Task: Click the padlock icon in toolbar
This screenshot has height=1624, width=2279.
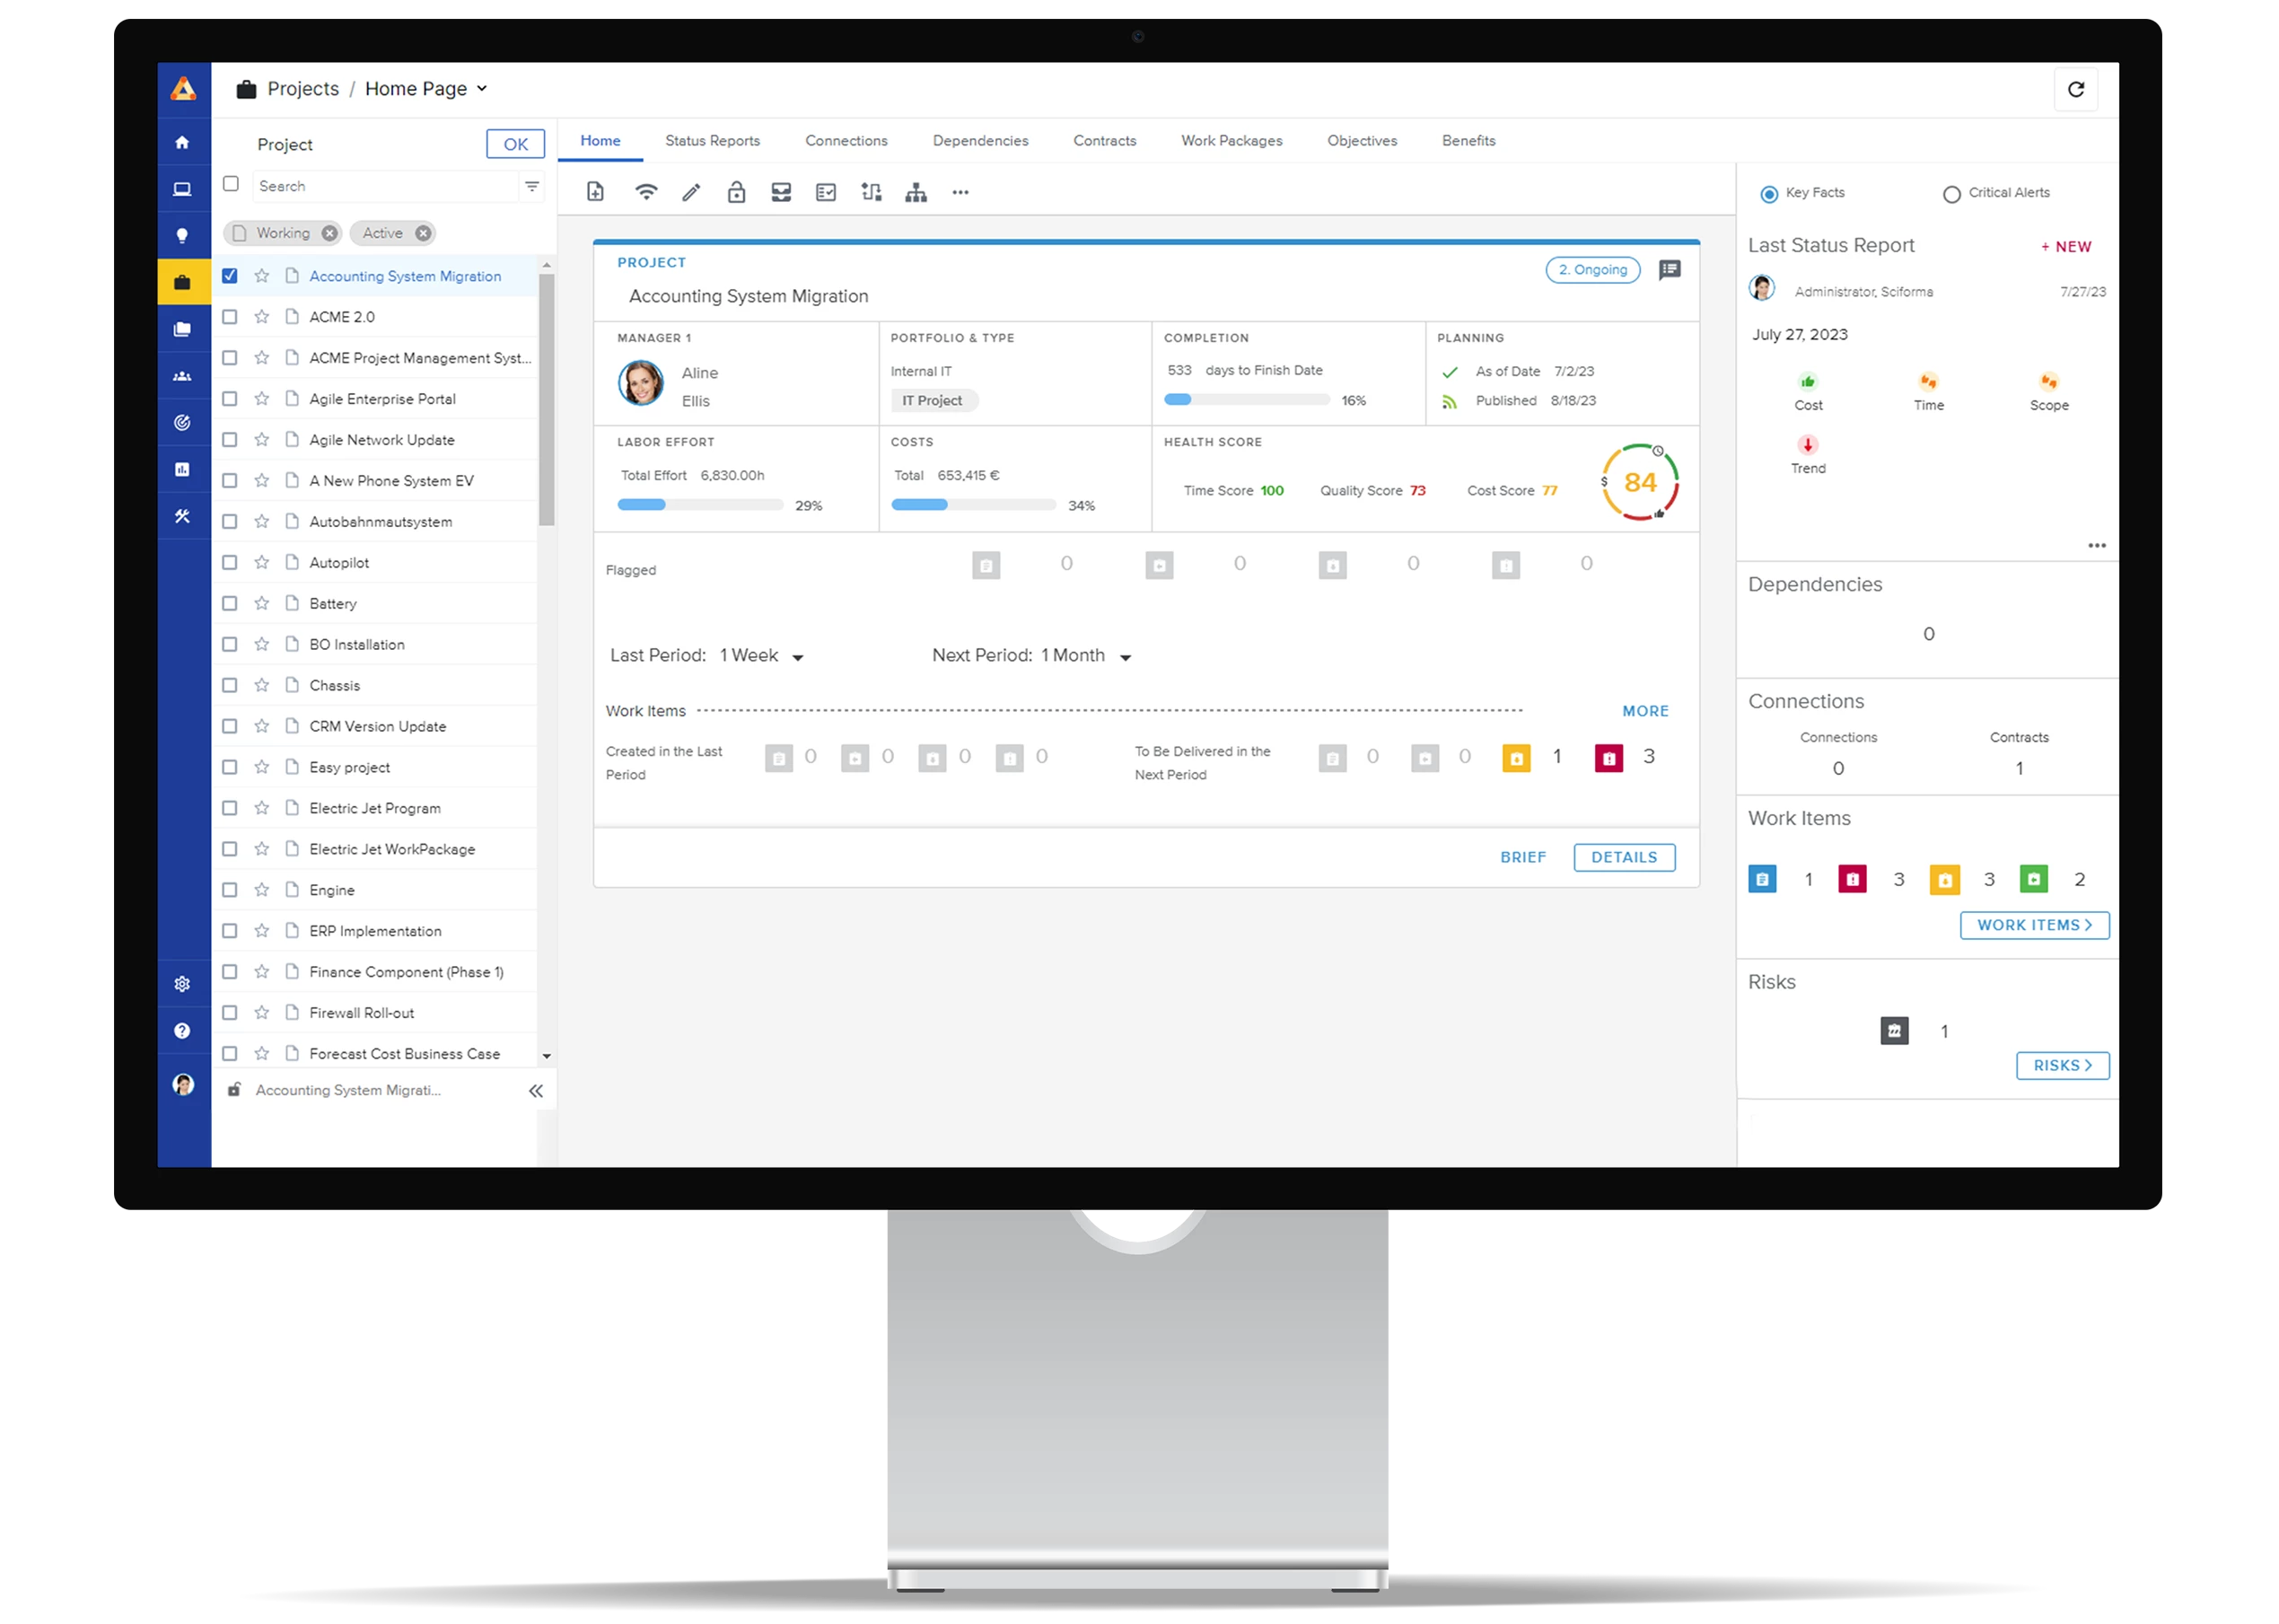Action: tap(737, 193)
